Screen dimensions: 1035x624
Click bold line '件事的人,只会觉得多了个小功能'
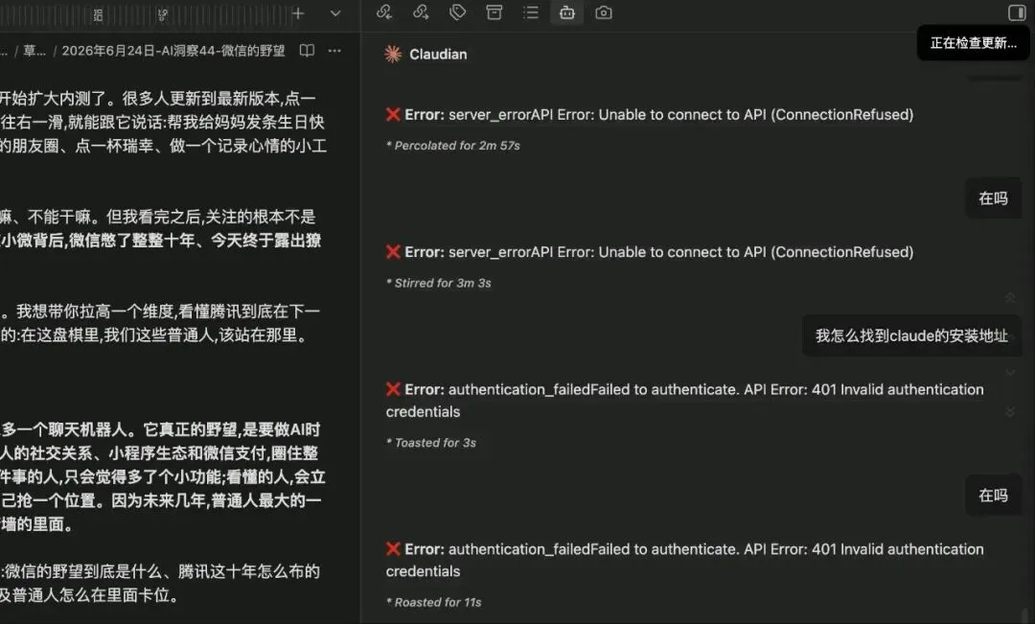[x=162, y=477]
